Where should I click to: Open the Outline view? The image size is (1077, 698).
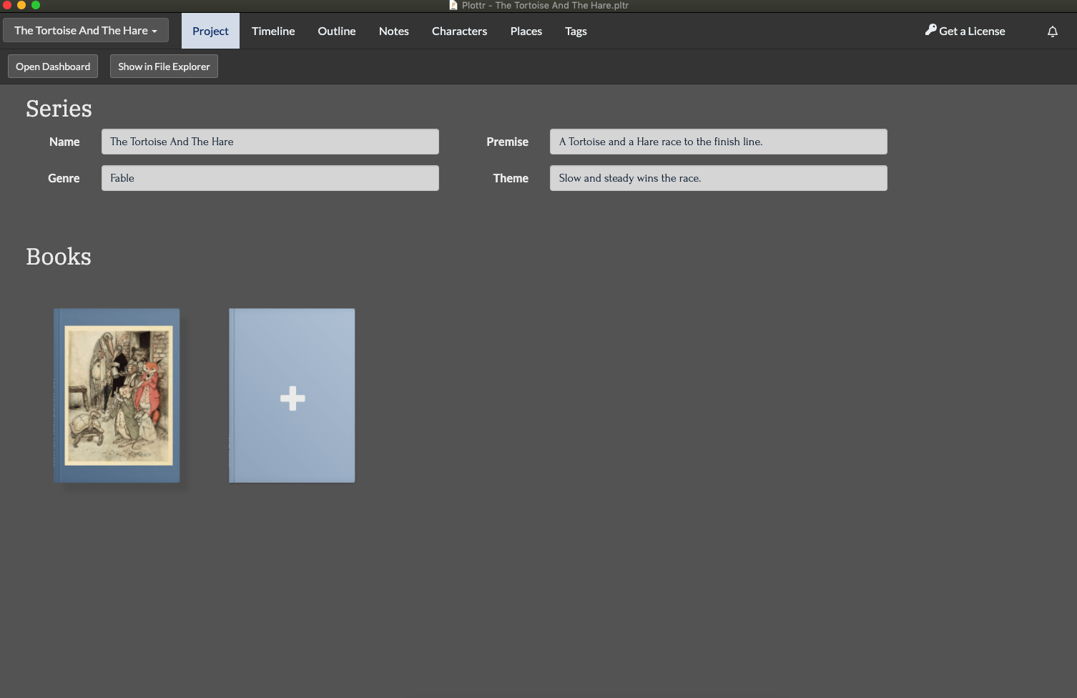pyautogui.click(x=336, y=31)
